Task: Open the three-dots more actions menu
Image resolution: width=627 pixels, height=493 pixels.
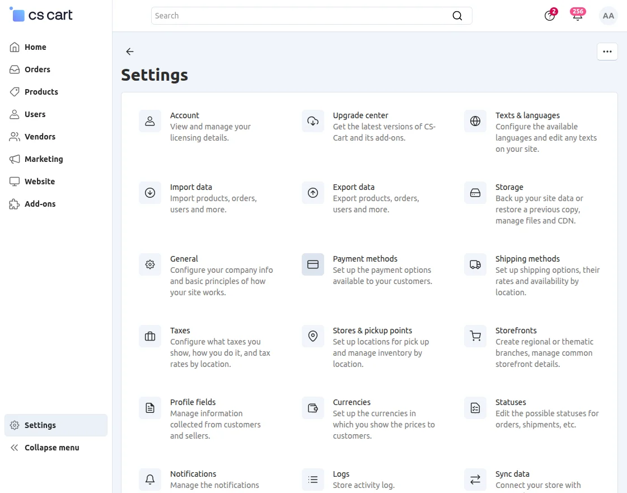Action: point(607,52)
